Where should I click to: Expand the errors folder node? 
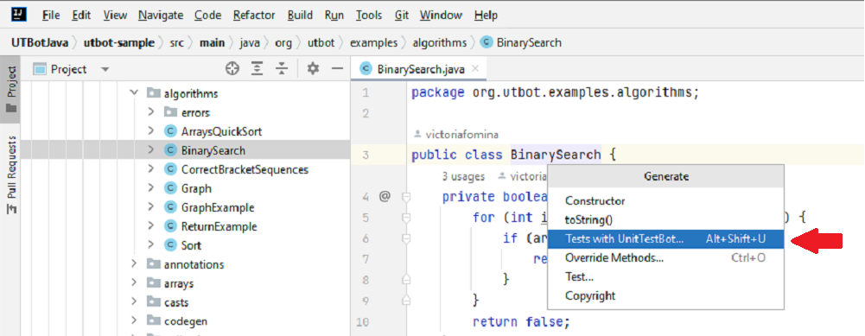click(x=150, y=112)
